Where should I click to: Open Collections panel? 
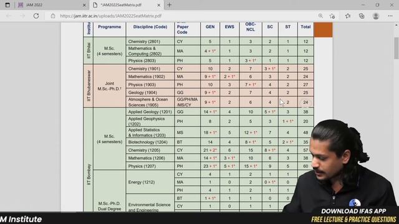point(362,16)
